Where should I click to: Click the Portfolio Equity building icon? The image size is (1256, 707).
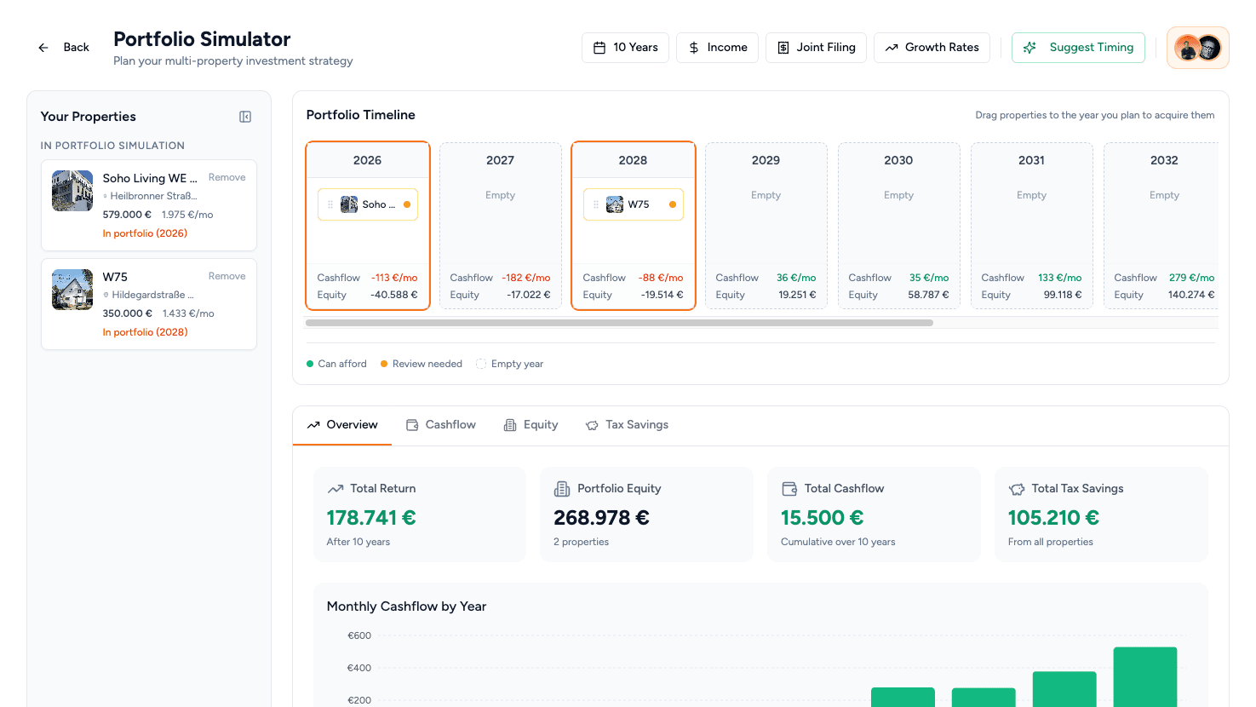coord(562,489)
